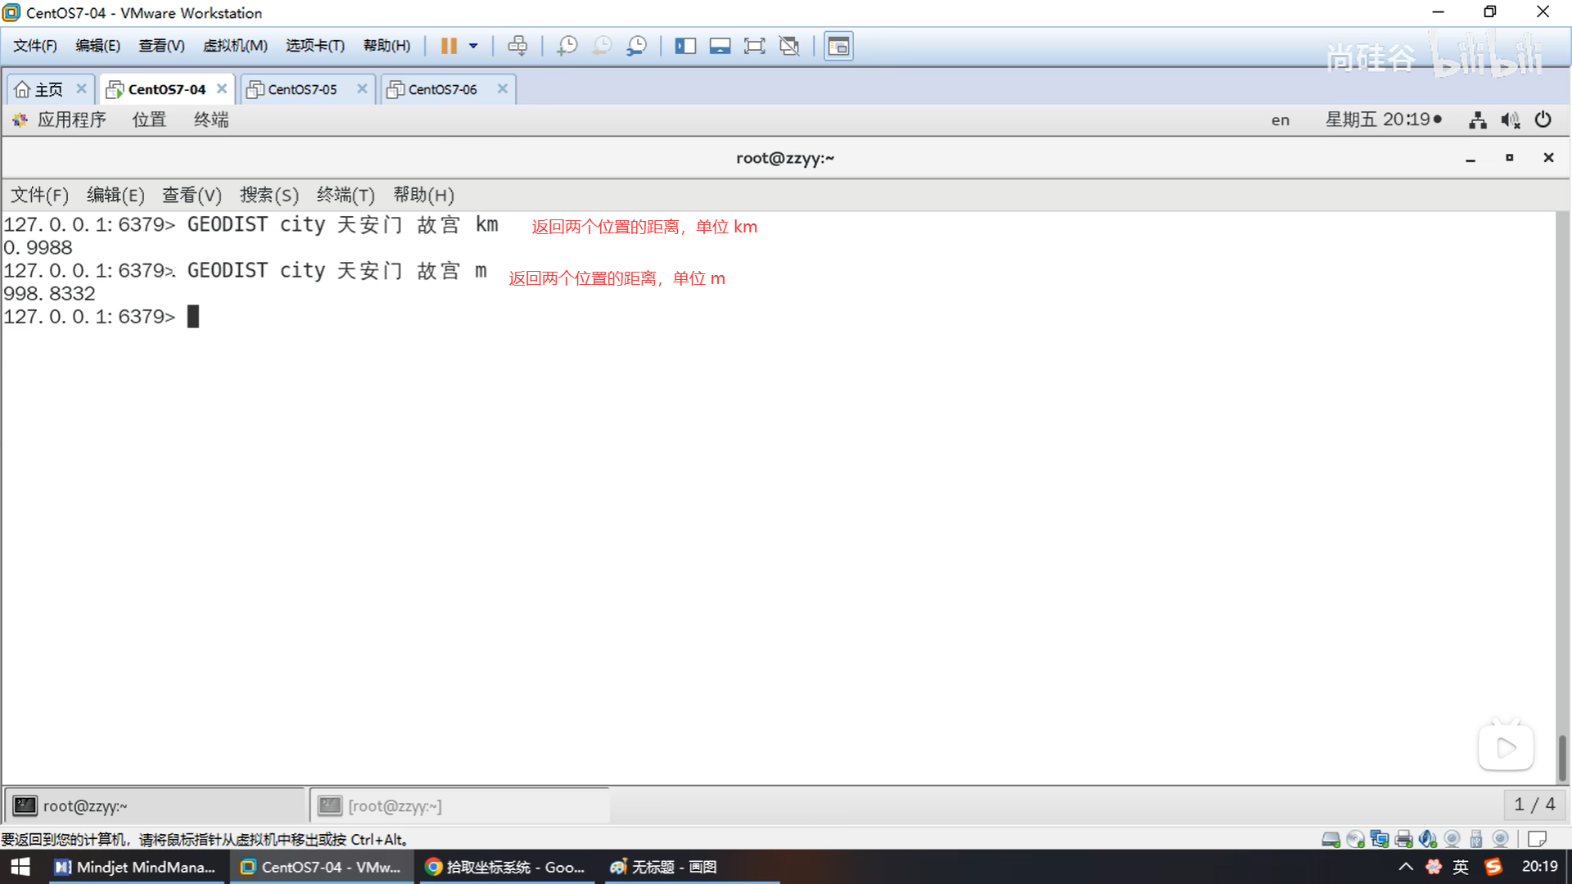Image resolution: width=1572 pixels, height=884 pixels.
Task: Click the orange pause VM button
Action: pyautogui.click(x=448, y=46)
